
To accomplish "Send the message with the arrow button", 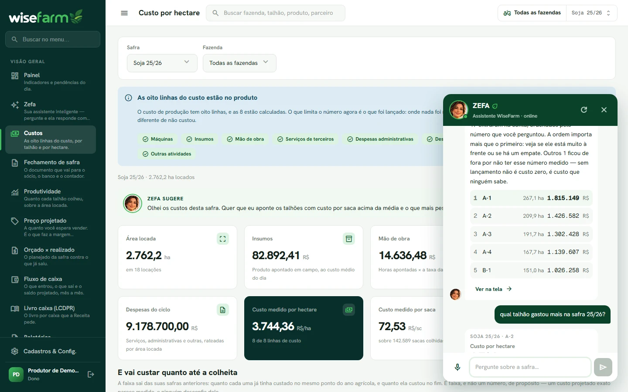I will pos(603,367).
